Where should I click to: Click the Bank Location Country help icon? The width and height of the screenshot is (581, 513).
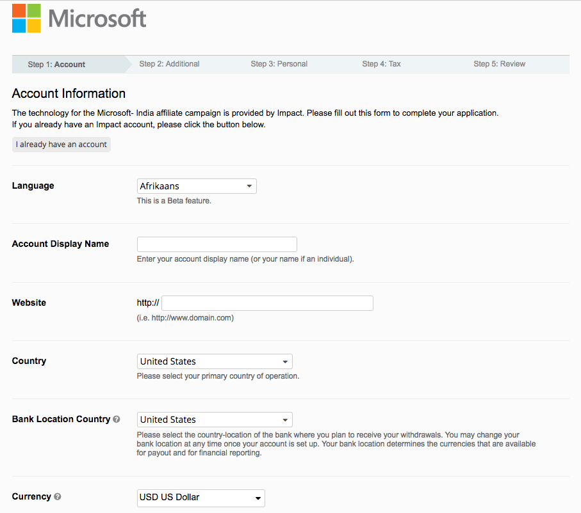117,420
